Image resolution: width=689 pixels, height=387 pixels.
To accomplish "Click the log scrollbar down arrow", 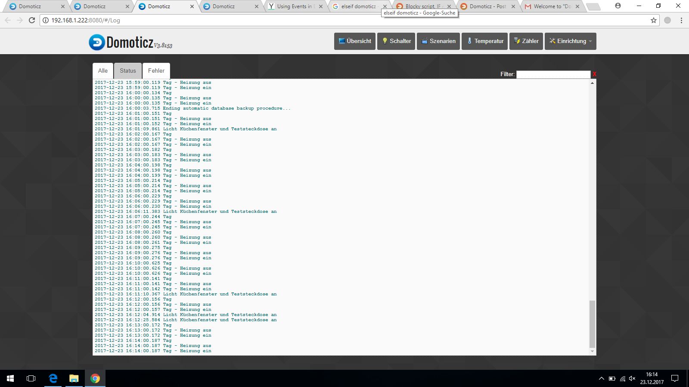I will tap(592, 351).
